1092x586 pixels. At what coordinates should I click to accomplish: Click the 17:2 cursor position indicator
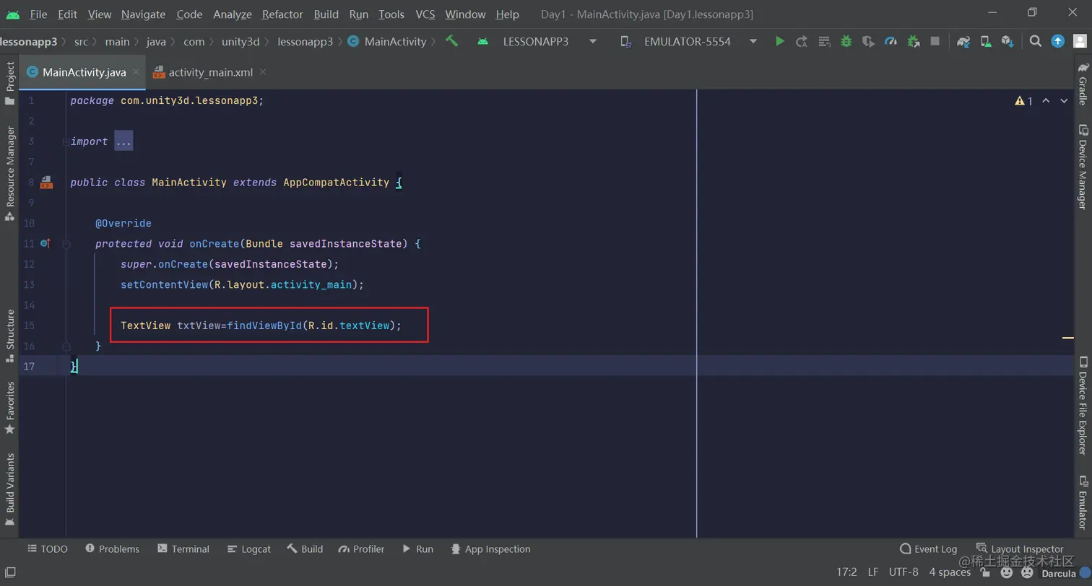click(846, 572)
